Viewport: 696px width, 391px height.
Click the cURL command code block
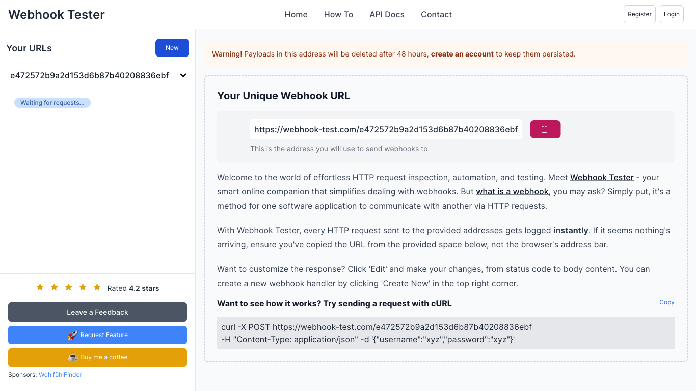tap(446, 333)
